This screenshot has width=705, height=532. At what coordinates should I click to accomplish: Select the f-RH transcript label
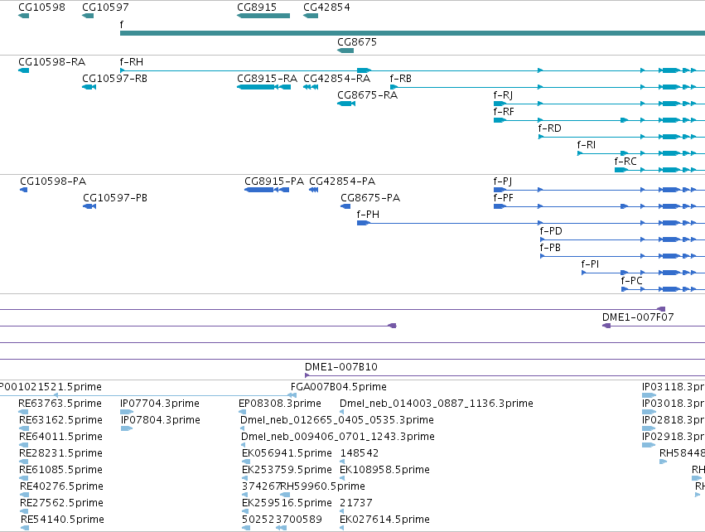[x=132, y=61]
